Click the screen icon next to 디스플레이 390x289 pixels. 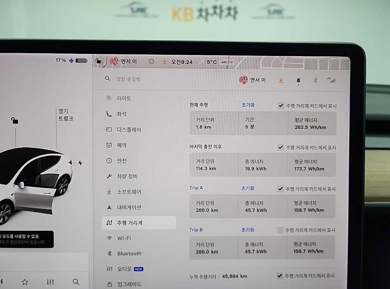pos(109,129)
